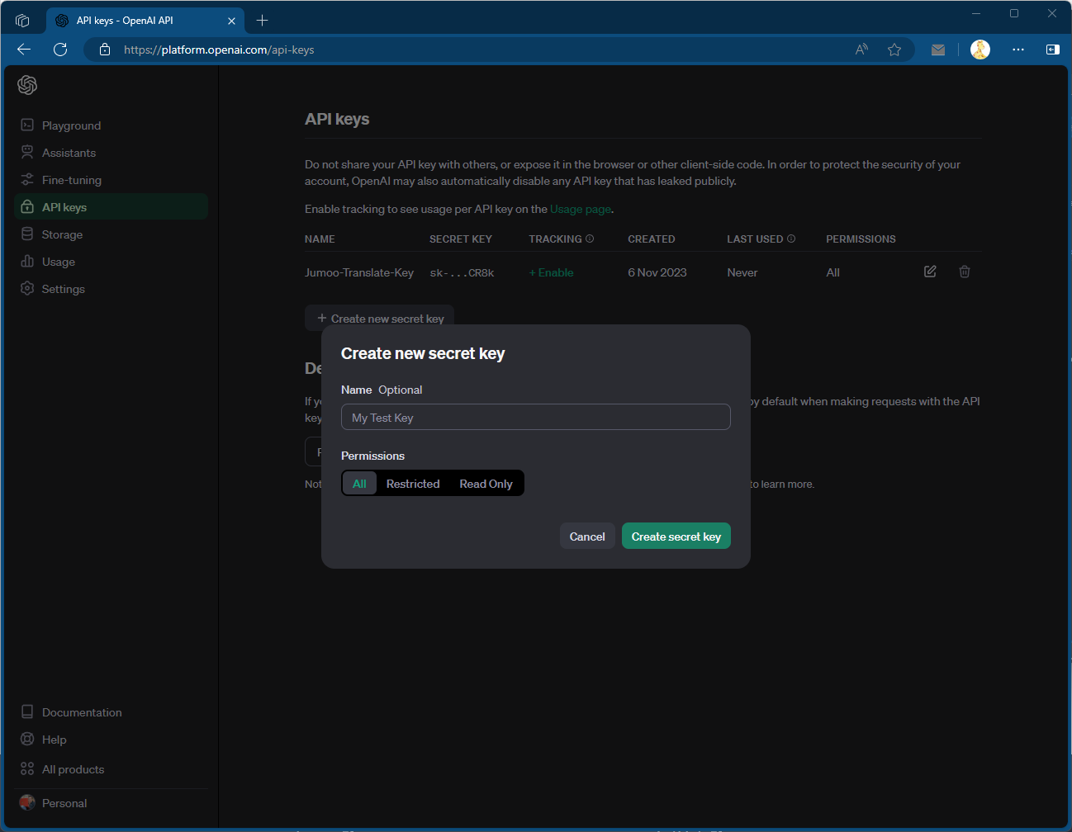Click the Tracking info icon in header

pyautogui.click(x=590, y=239)
